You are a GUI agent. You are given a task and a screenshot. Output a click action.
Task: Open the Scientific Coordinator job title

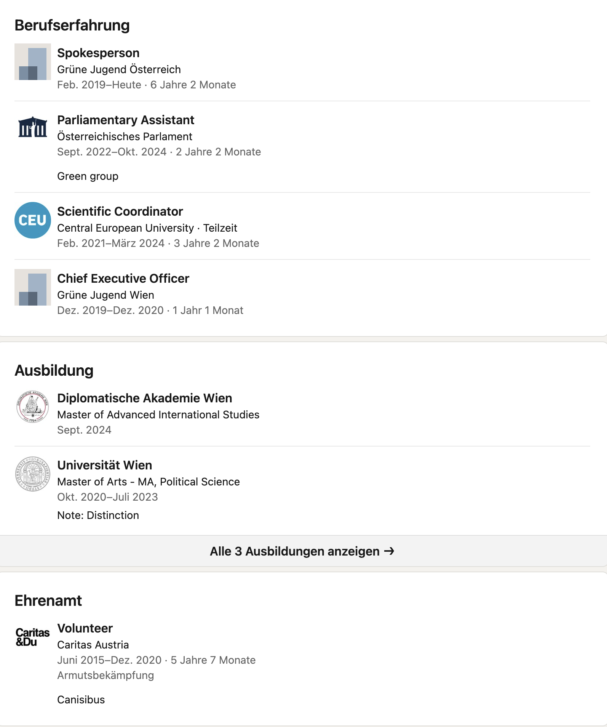(x=120, y=211)
